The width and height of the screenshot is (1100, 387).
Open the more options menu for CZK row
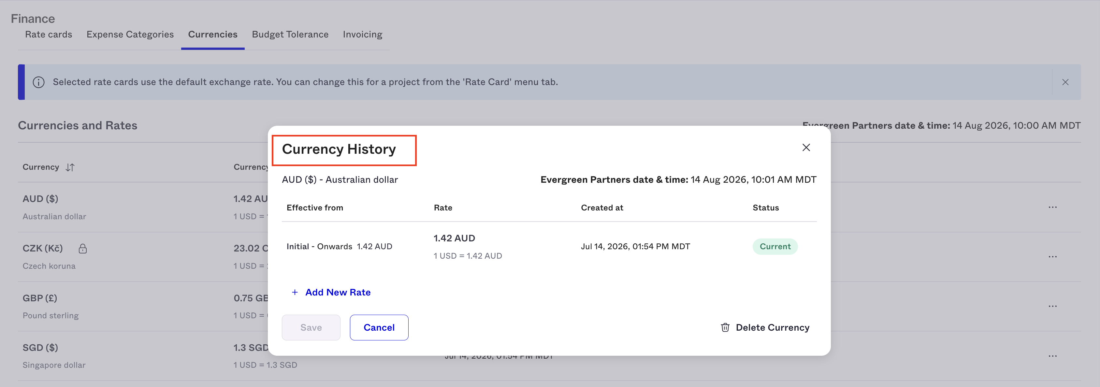(x=1052, y=257)
